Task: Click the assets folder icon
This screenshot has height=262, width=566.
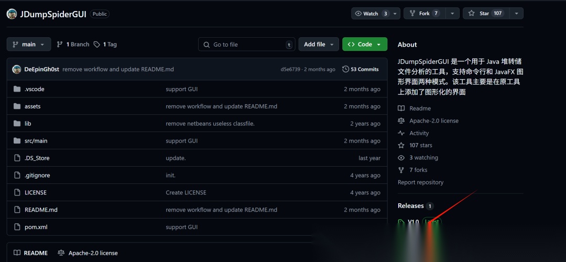Action: 17,106
